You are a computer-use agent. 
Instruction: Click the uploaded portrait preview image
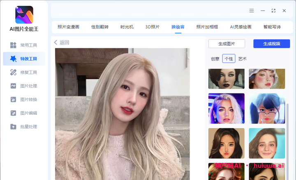tap(123, 114)
